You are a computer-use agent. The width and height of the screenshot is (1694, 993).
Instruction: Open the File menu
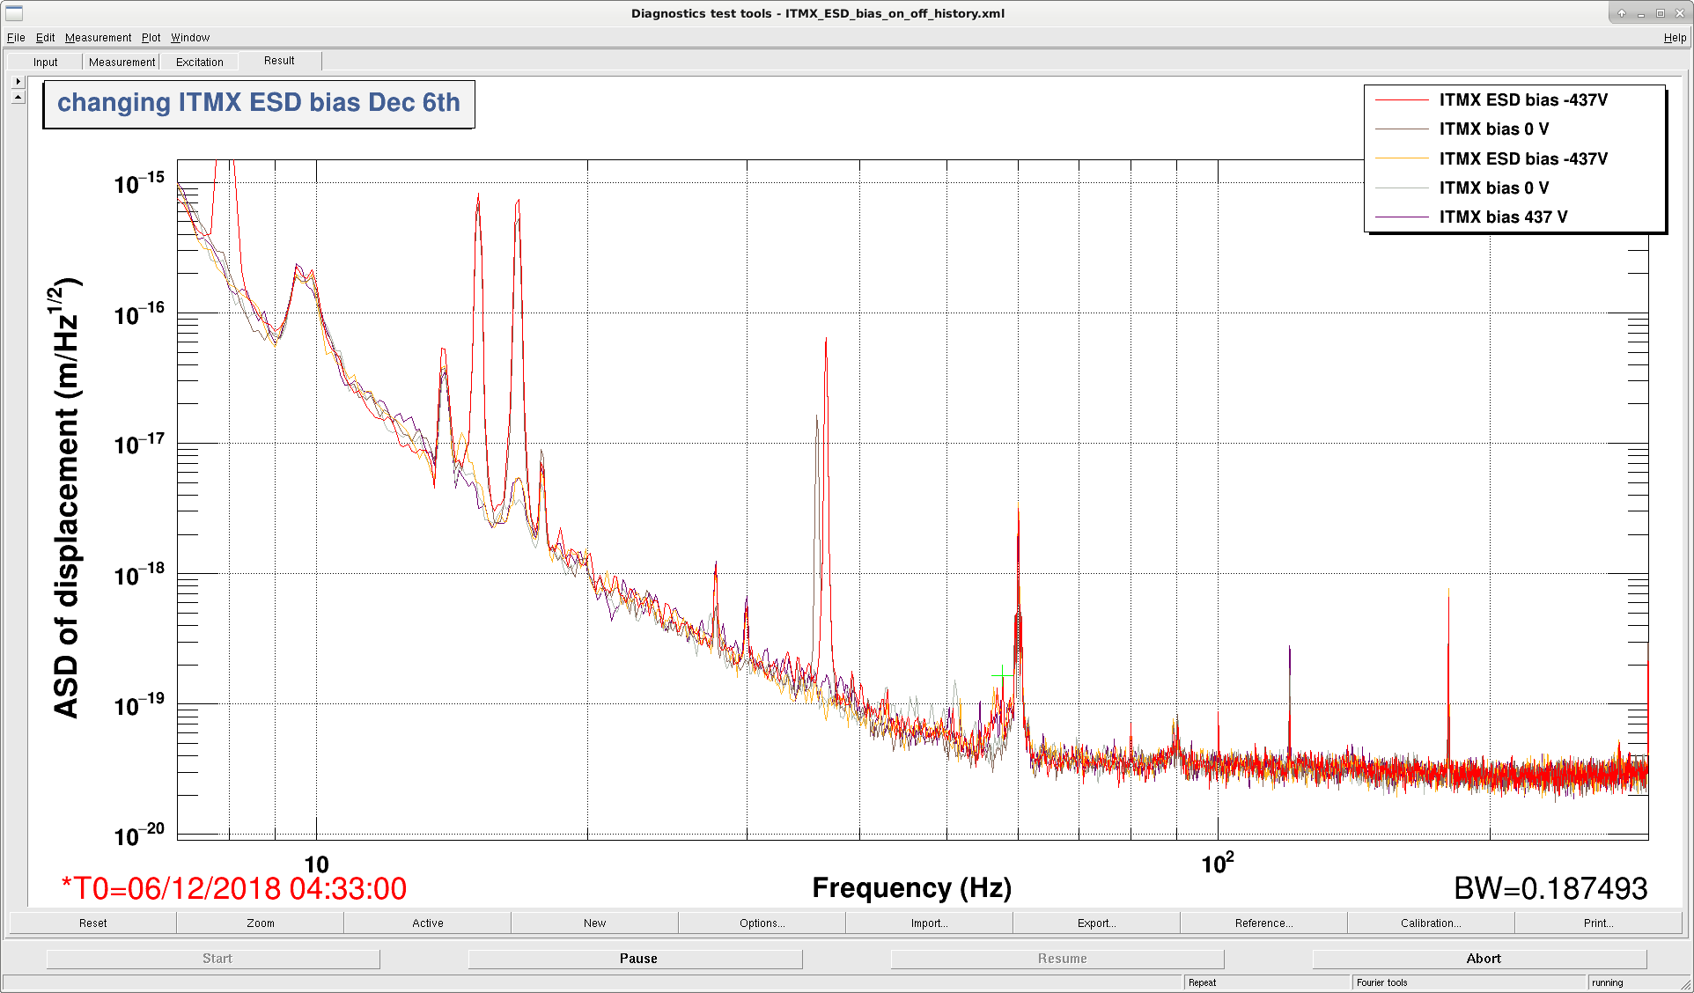point(16,38)
